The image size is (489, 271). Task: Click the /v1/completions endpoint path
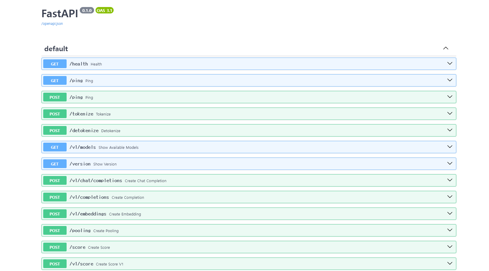(x=89, y=197)
